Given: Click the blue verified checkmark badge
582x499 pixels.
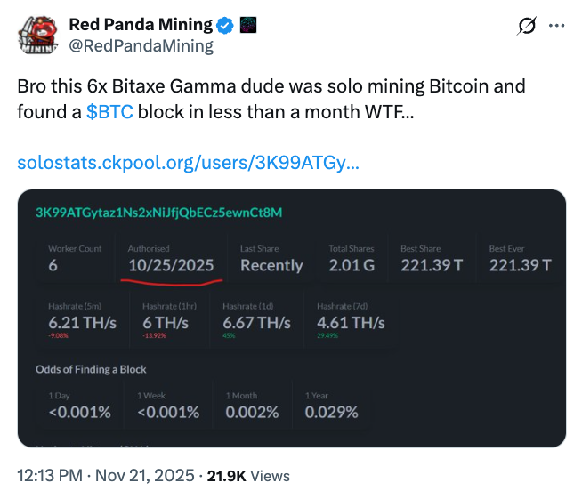Looking at the screenshot, I should point(227,26).
